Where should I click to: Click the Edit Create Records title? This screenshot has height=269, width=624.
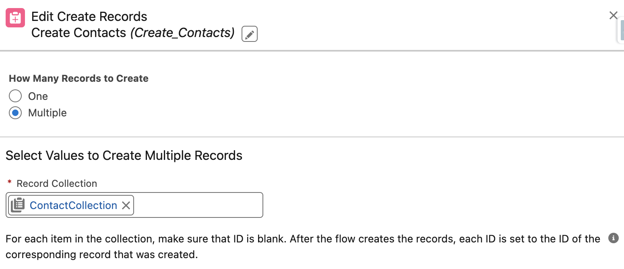89,16
